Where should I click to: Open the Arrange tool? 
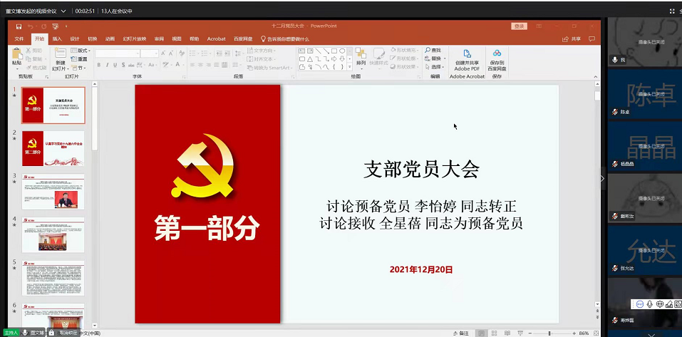(x=361, y=58)
